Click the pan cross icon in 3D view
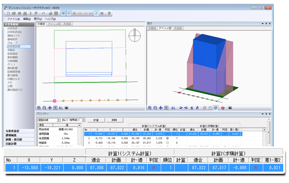 point(161,108)
